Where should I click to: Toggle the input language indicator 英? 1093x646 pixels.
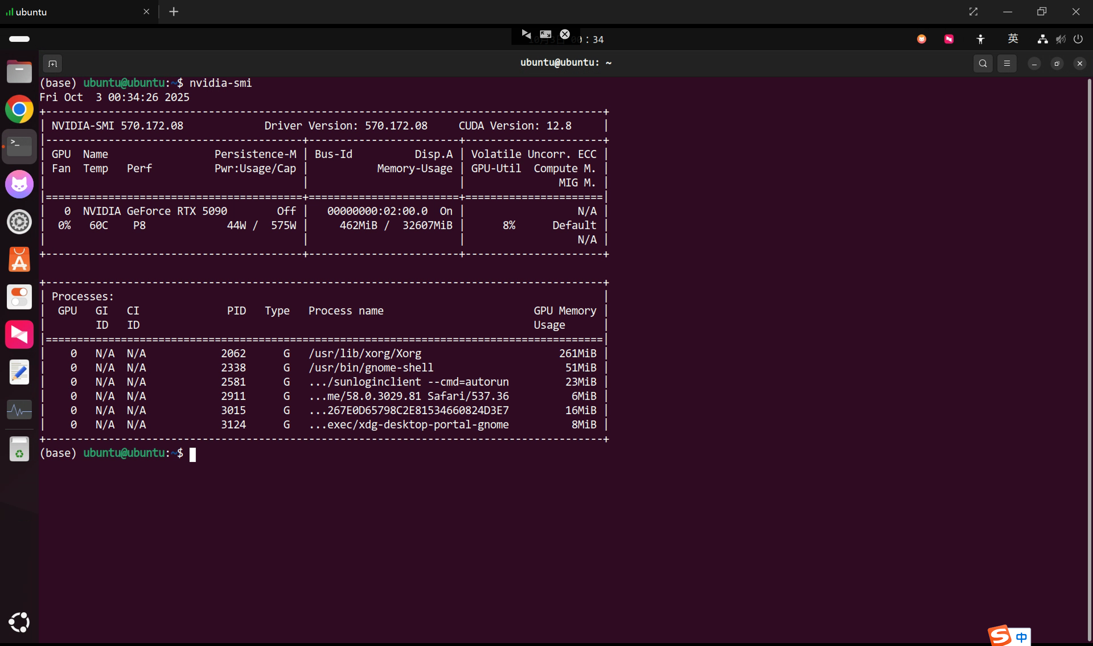tap(1012, 39)
